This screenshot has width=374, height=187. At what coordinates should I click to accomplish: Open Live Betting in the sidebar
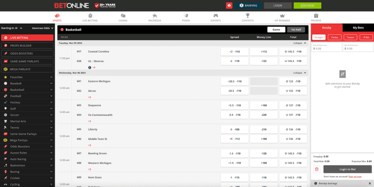click(x=27, y=38)
